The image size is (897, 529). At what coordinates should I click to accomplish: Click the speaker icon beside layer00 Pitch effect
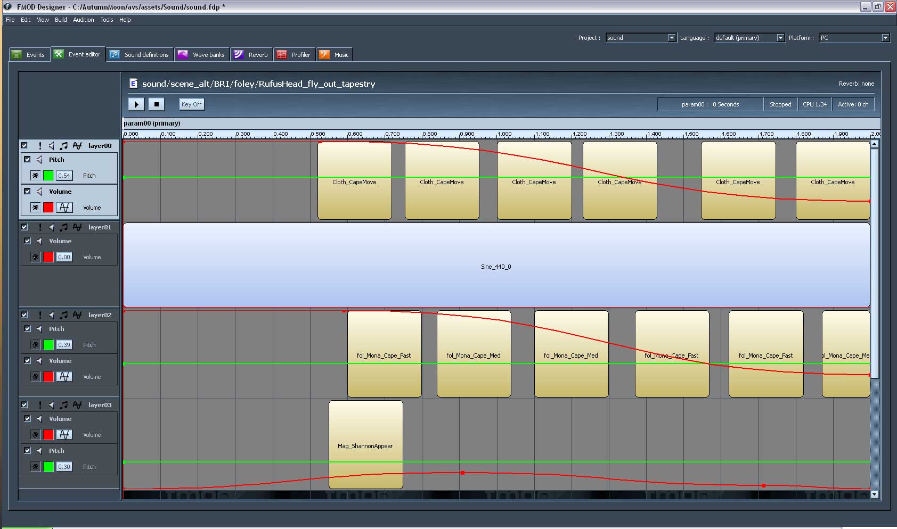(39, 160)
